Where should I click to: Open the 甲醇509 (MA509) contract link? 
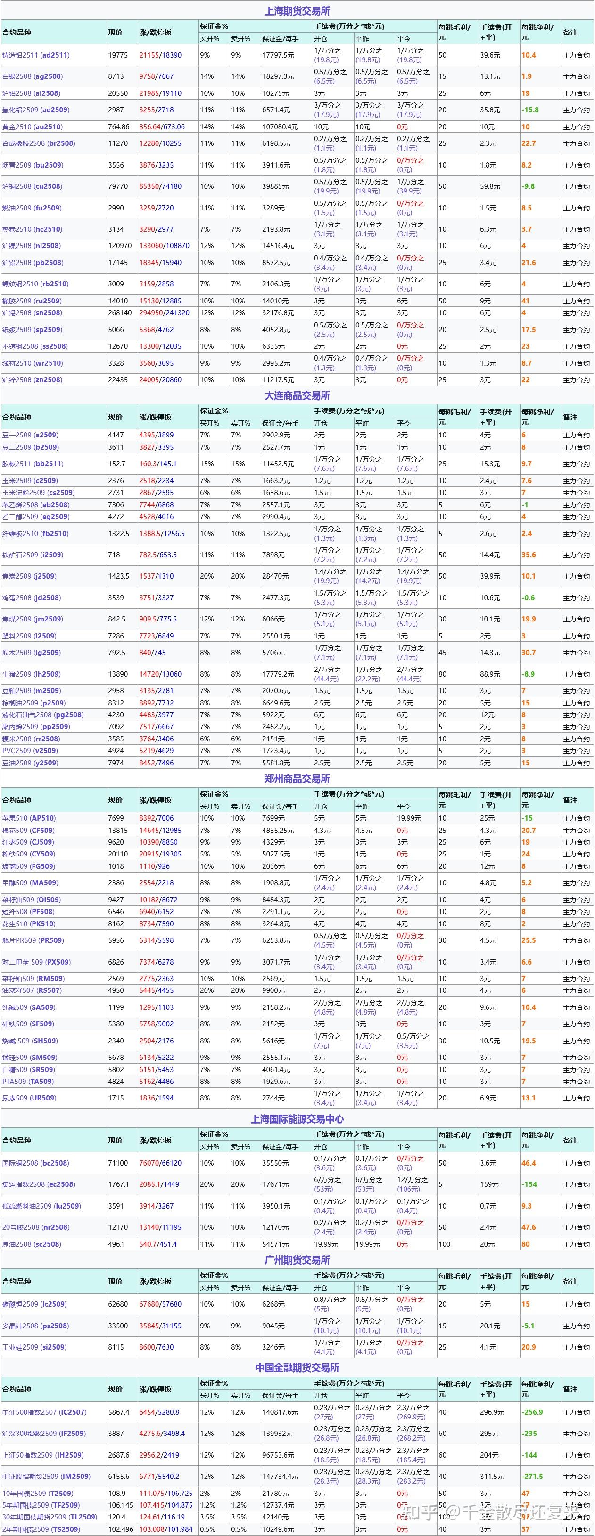click(x=30, y=883)
